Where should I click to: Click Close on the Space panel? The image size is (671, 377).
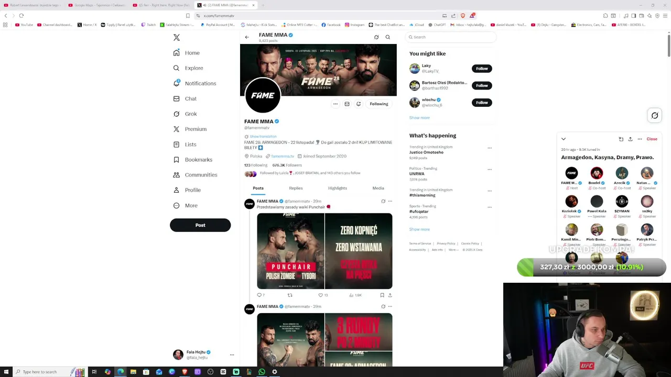(652, 139)
